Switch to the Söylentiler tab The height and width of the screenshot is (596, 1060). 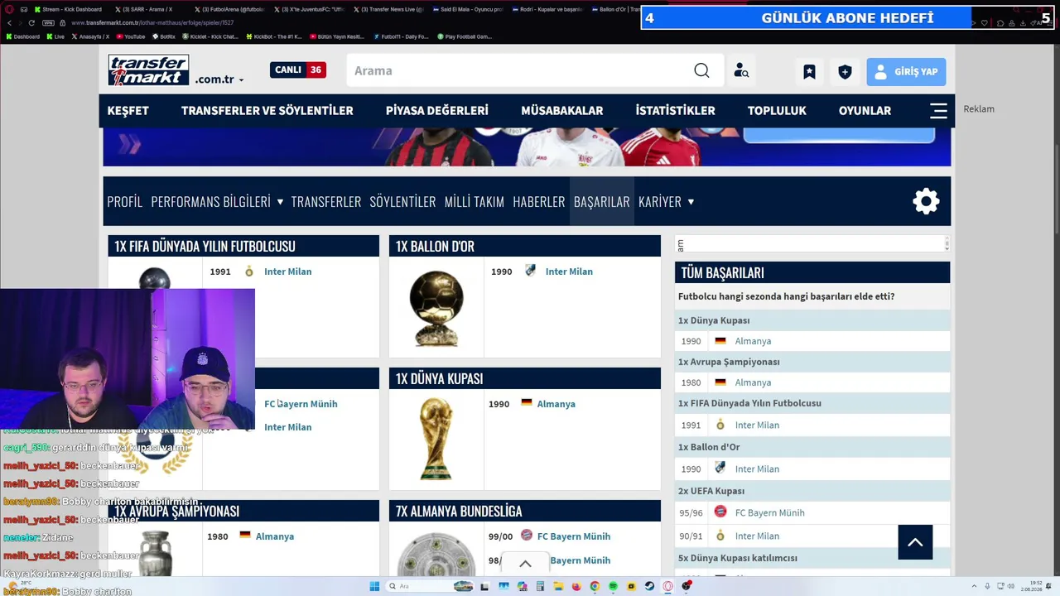click(x=402, y=201)
